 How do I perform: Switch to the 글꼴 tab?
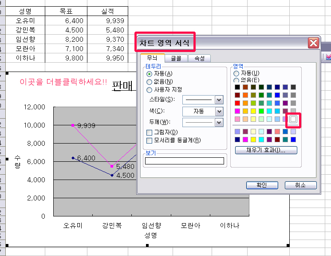click(x=176, y=58)
